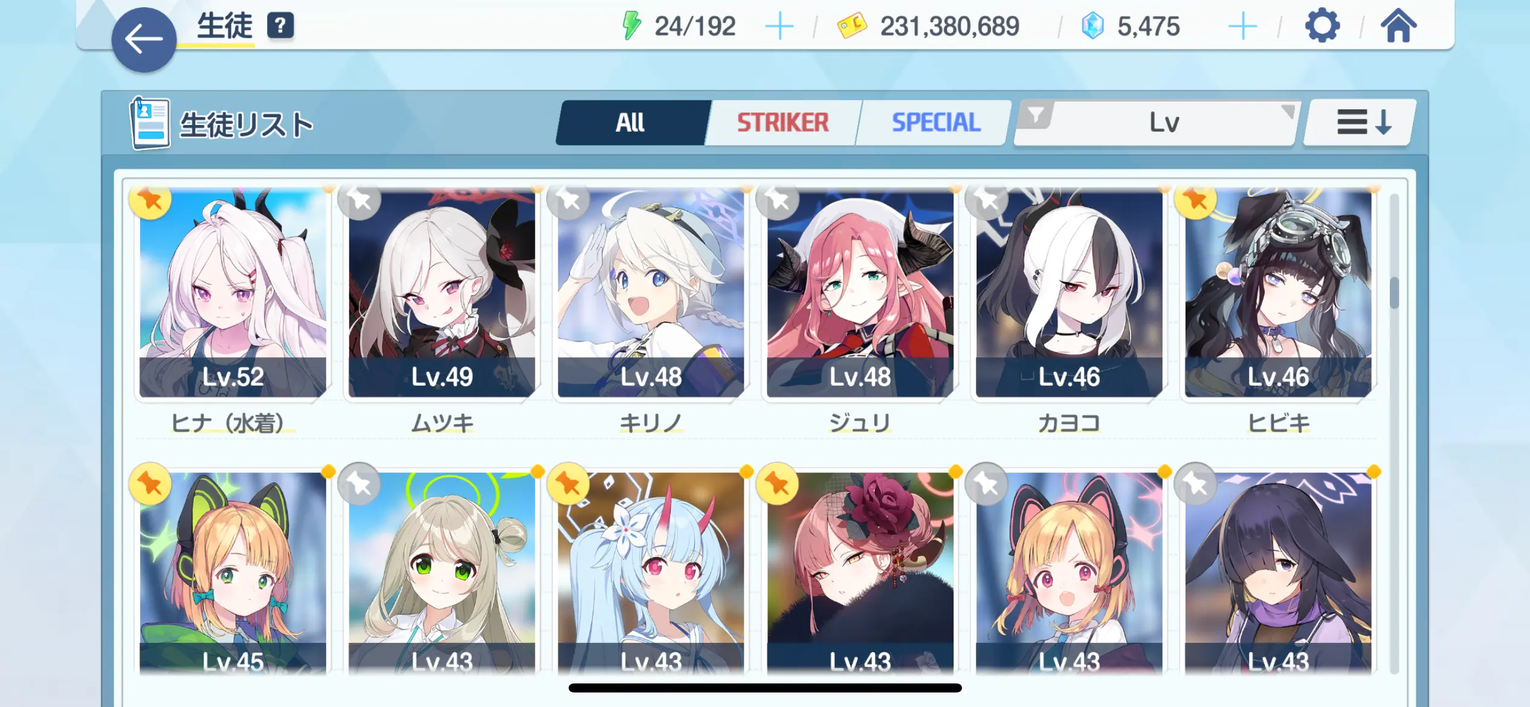Open settings via the gear icon
Screen dimensions: 1530x707
1322,26
